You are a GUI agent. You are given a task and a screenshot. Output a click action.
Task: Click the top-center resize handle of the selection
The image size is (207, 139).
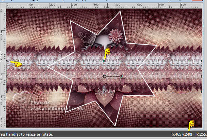coord(104,61)
